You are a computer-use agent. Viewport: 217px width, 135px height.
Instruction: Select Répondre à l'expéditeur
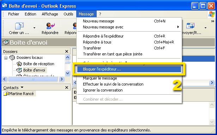[129, 36]
